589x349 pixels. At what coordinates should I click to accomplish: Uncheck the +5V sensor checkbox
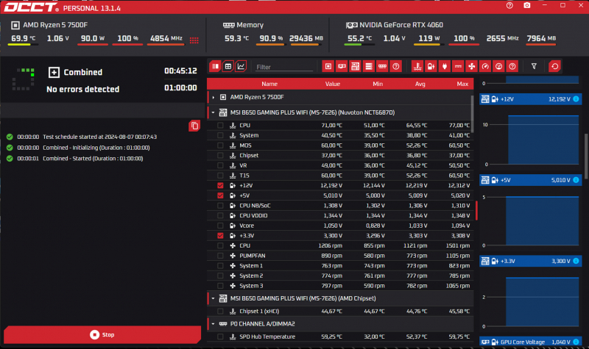click(x=220, y=195)
